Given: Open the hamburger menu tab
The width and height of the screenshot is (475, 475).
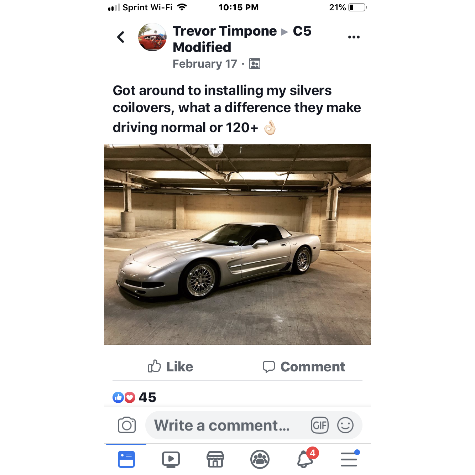Looking at the screenshot, I should pyautogui.click(x=350, y=459).
